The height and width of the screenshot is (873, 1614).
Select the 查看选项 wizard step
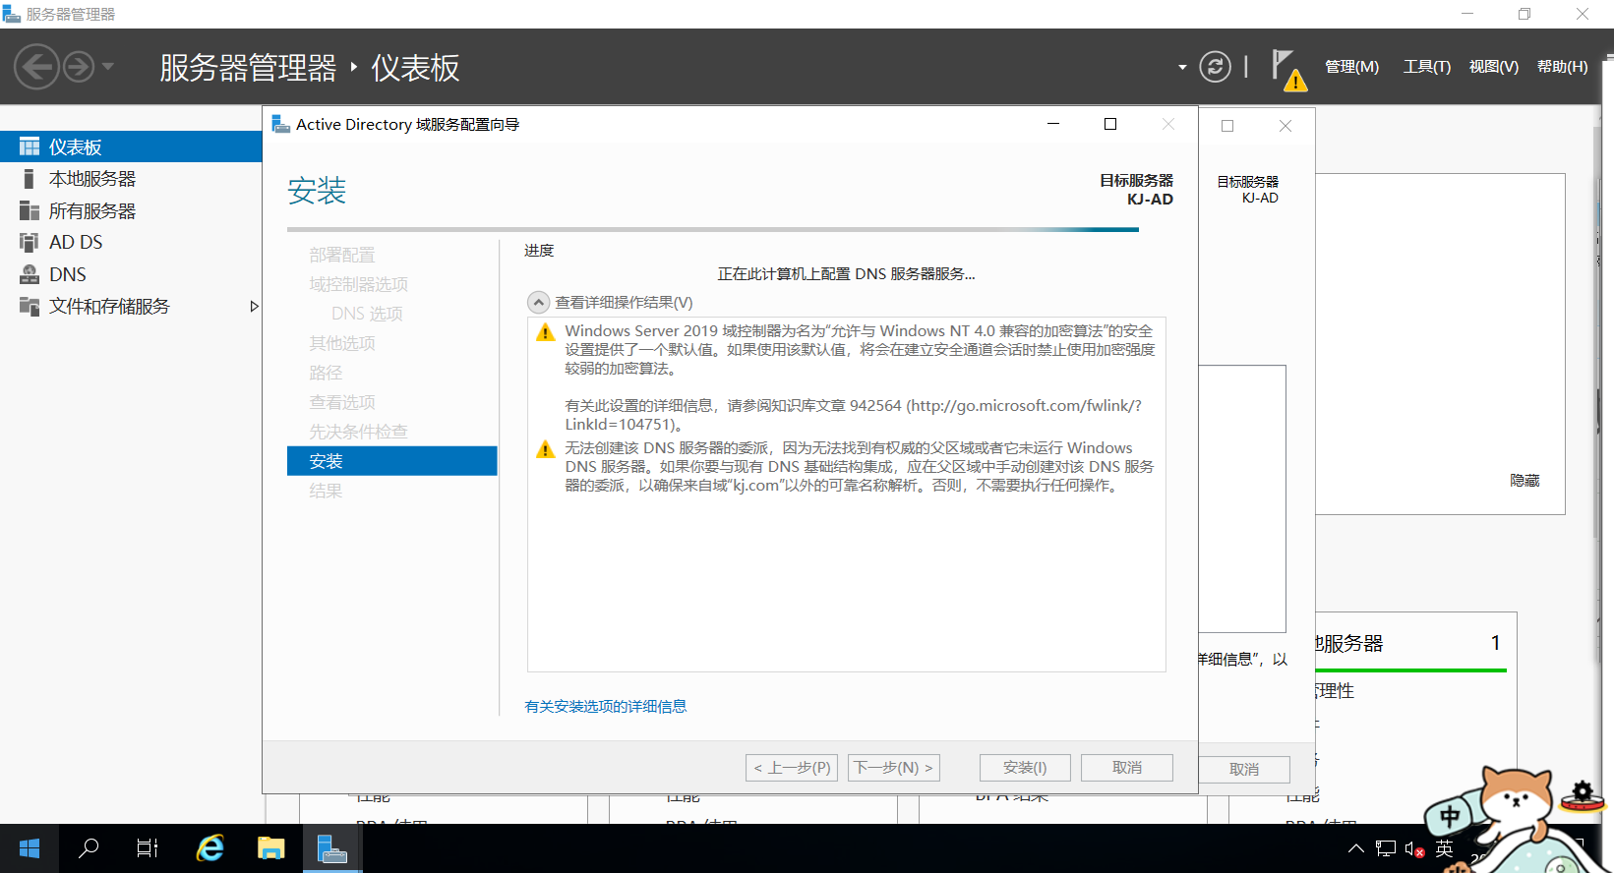pos(342,402)
